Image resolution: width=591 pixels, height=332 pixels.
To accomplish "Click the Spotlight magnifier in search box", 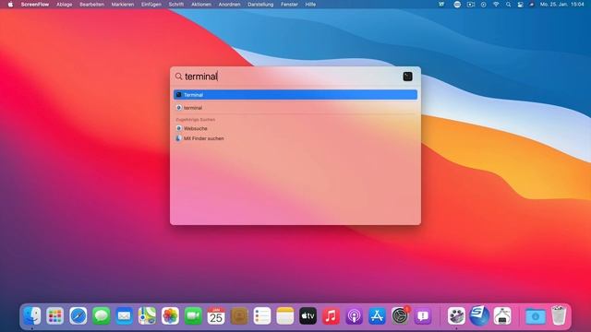I will pos(178,77).
